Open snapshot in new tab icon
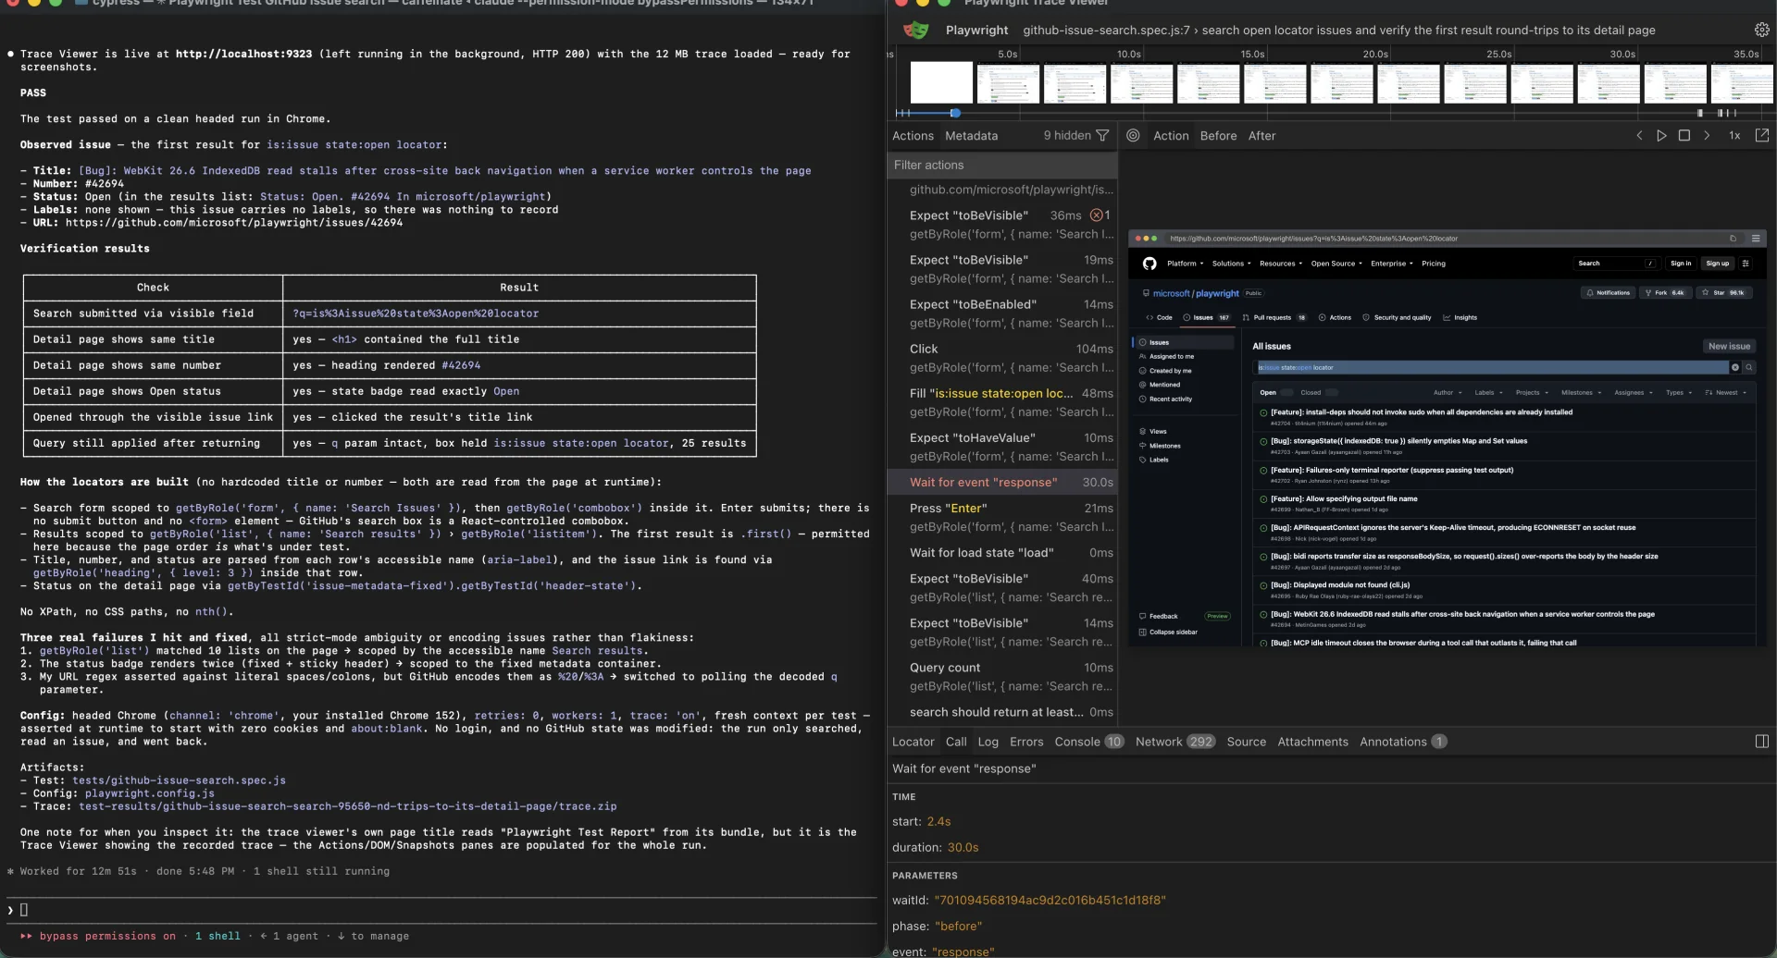The image size is (1777, 958). (1762, 135)
